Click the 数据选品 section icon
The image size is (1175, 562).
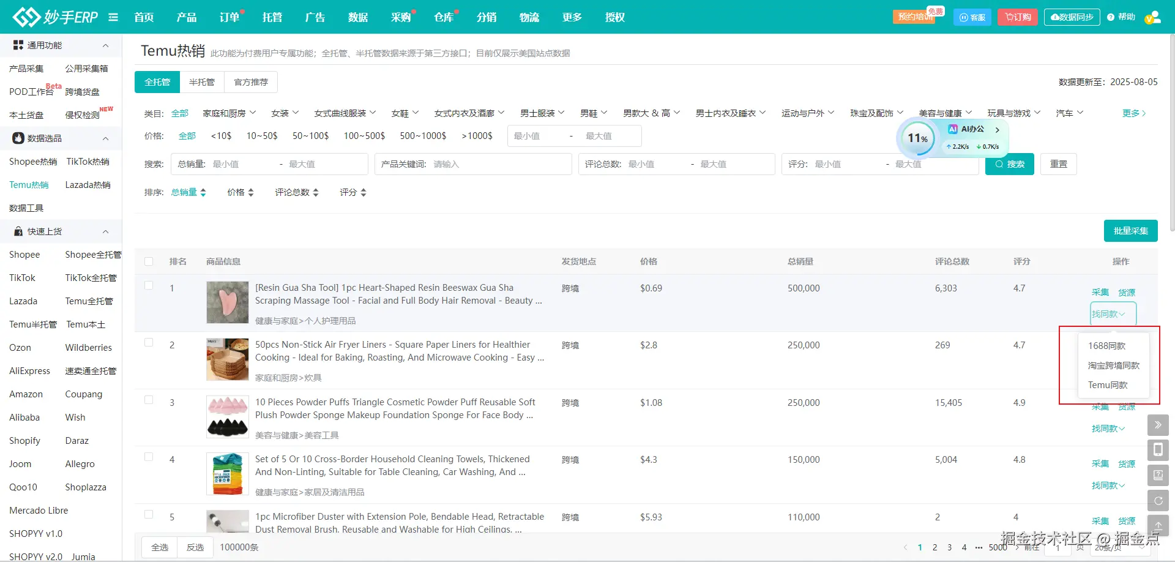pos(18,138)
